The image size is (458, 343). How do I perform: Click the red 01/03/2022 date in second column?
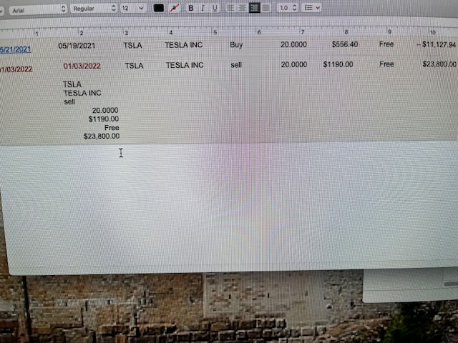82,66
